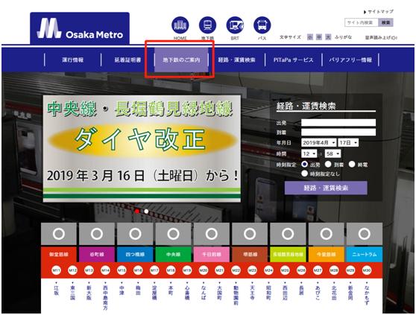Switch to the 四つ橋線 line tab

tap(135, 255)
